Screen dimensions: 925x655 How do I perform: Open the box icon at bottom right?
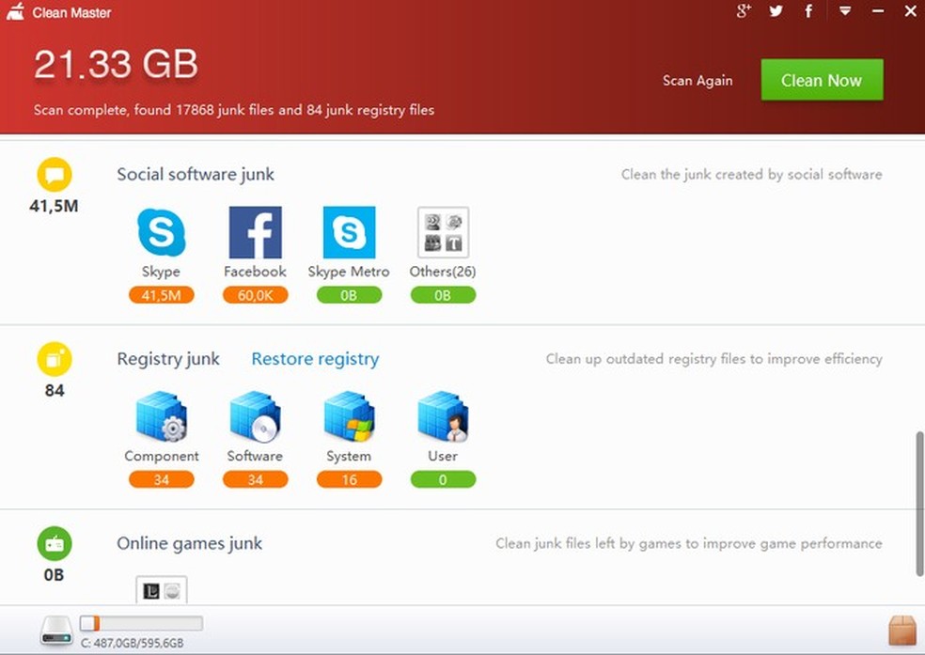(x=902, y=631)
